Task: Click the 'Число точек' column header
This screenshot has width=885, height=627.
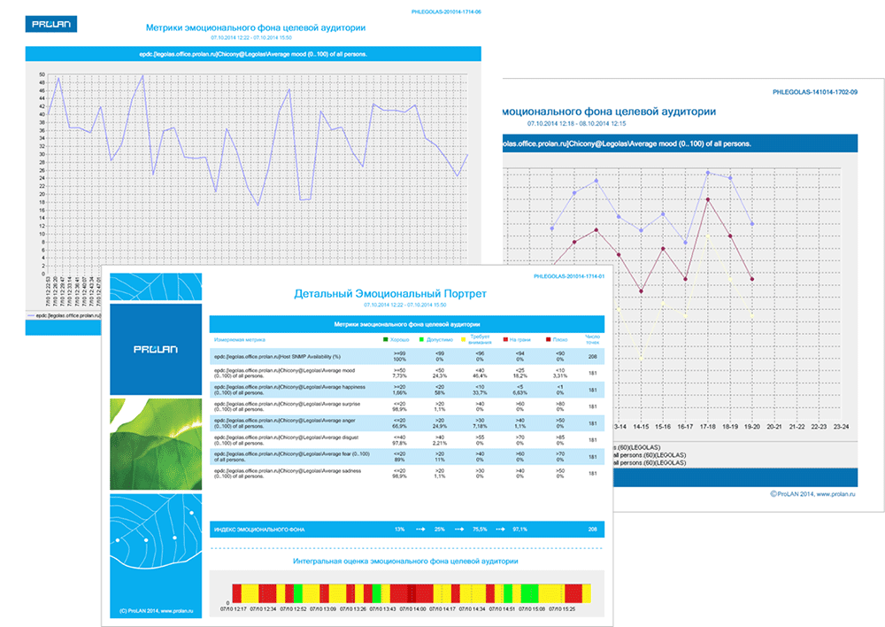Action: point(591,339)
